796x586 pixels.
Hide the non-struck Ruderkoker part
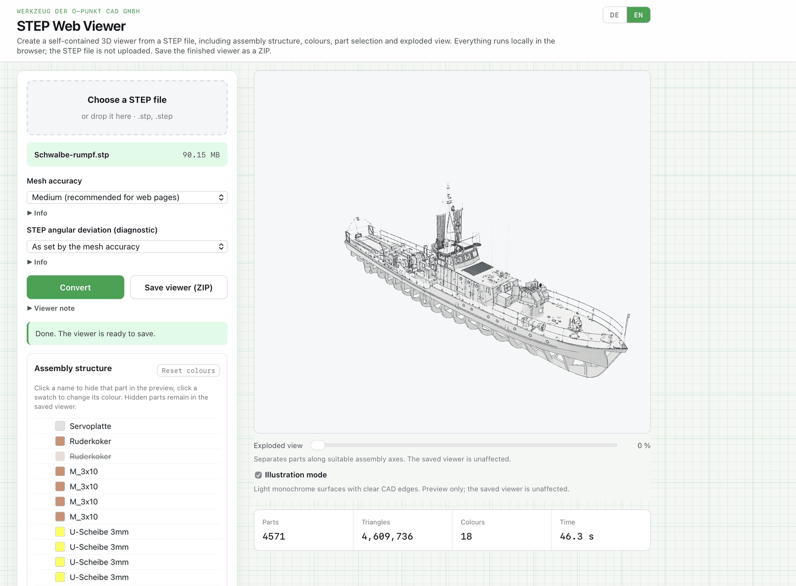(x=91, y=441)
